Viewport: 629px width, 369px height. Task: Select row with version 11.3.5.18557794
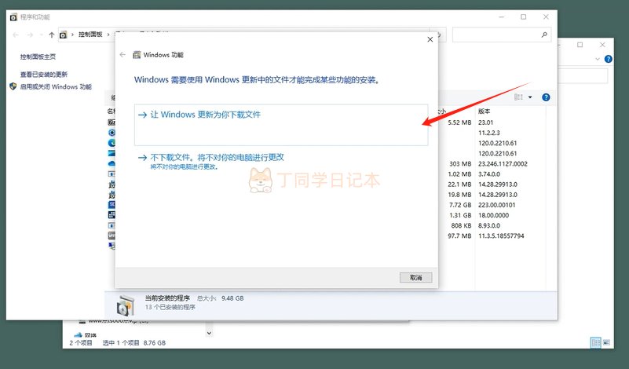pos(501,236)
